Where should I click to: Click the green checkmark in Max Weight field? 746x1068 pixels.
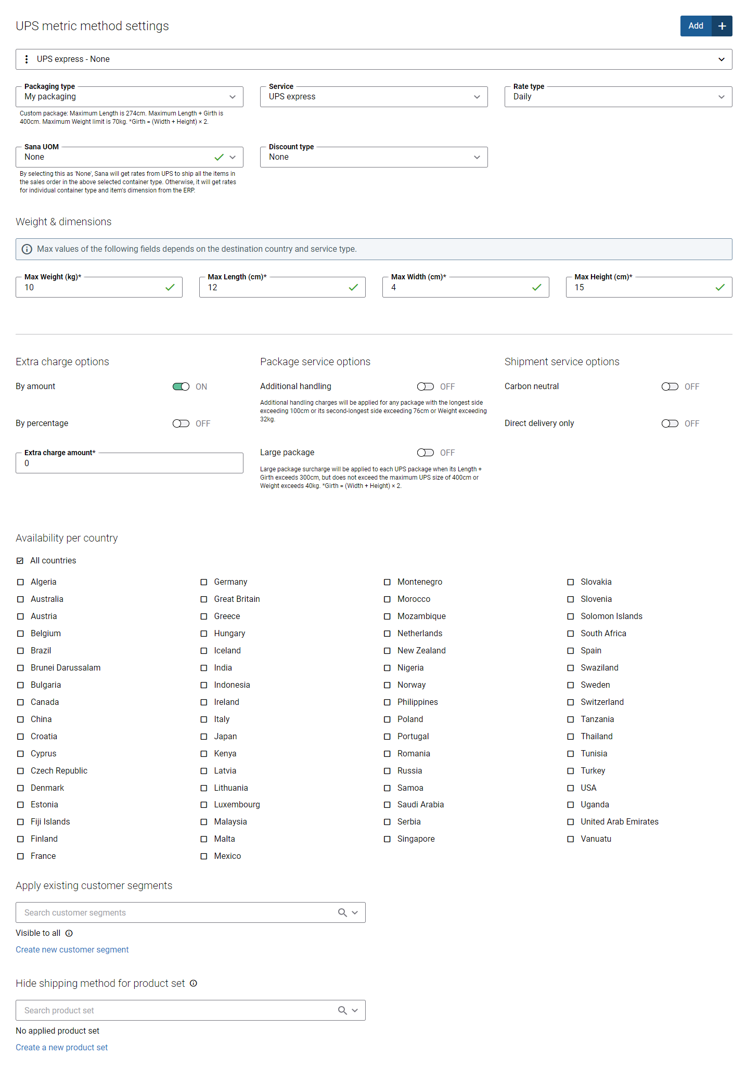click(x=170, y=287)
